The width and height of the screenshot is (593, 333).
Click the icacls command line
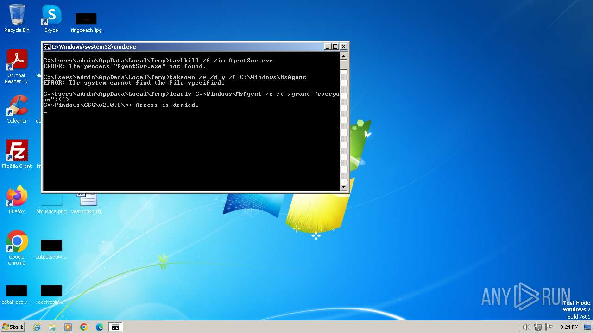coord(191,97)
